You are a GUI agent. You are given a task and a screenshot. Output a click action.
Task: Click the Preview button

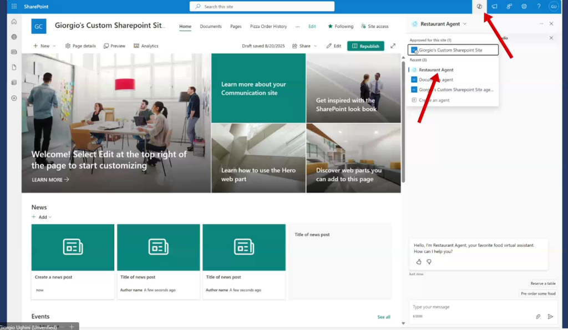[114, 46]
